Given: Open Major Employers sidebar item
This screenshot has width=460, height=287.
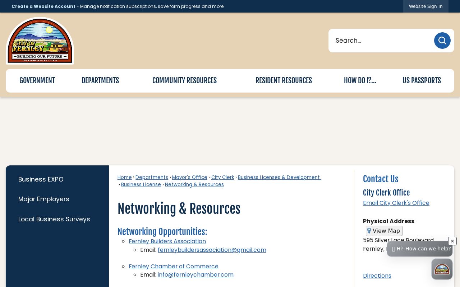Looking at the screenshot, I should 44,199.
